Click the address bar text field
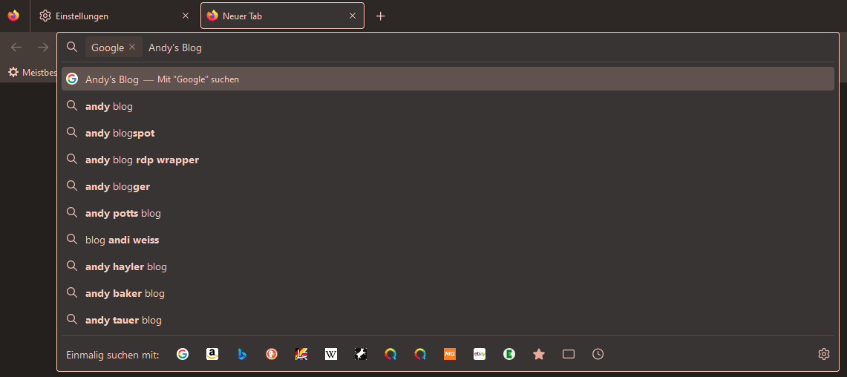Screen dimensions: 847x377 (x=483, y=47)
